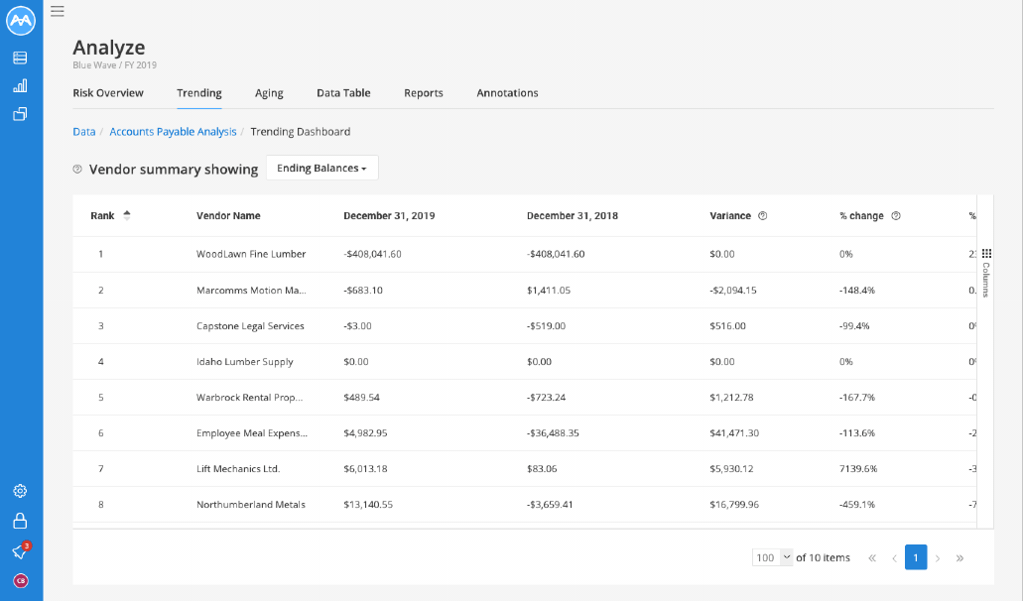Viewport: 1023px width, 601px height.
Task: Select Capstone Legal Services vendor name
Action: [x=250, y=326]
